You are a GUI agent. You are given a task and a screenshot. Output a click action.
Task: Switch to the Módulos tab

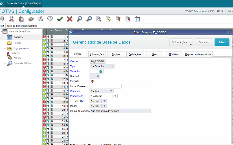(x=173, y=54)
